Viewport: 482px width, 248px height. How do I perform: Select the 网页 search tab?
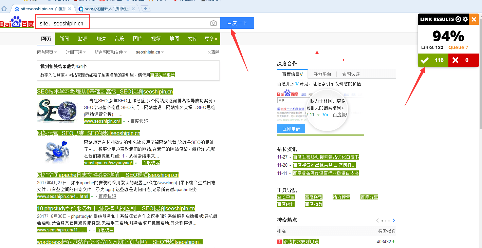pos(46,39)
